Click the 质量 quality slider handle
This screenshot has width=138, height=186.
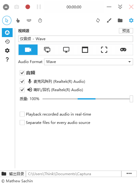pyautogui.click(x=131, y=99)
